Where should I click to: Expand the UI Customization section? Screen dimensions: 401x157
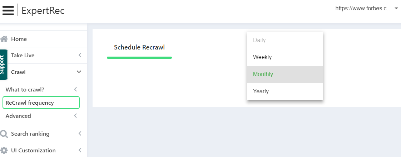pos(80,150)
